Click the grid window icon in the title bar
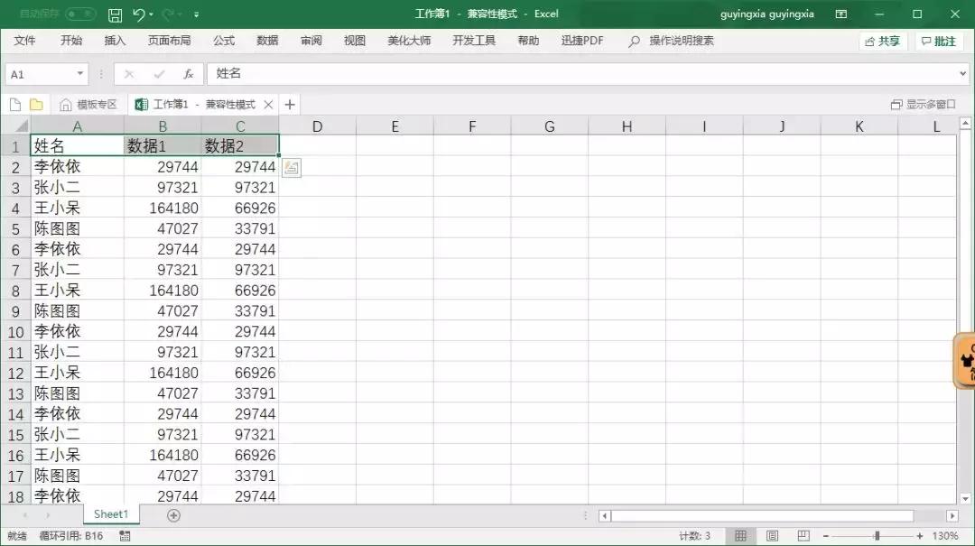 [x=842, y=14]
